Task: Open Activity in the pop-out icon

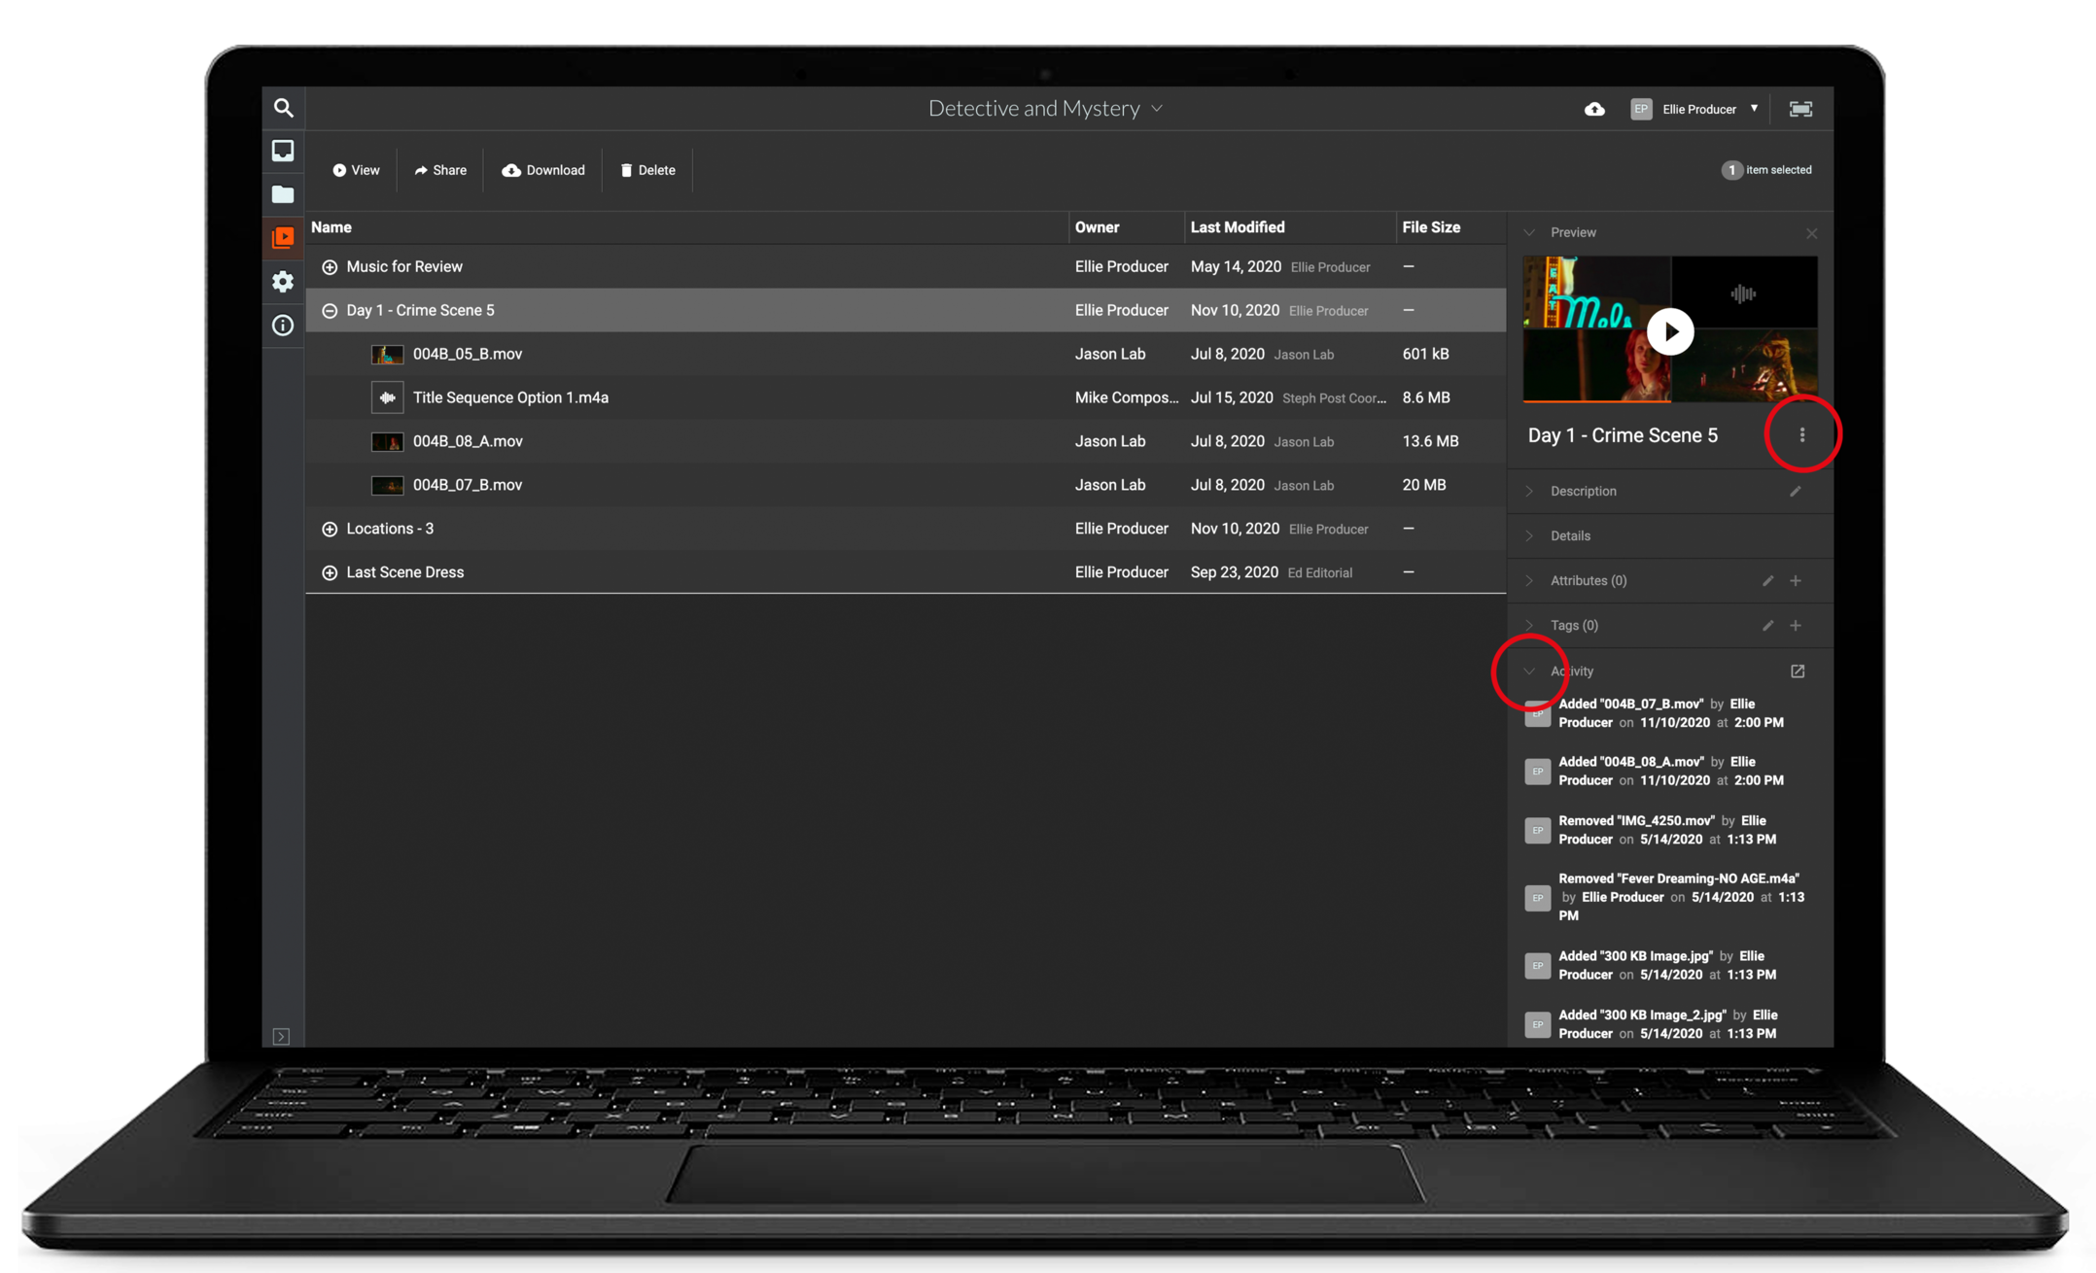Action: pos(1798,671)
